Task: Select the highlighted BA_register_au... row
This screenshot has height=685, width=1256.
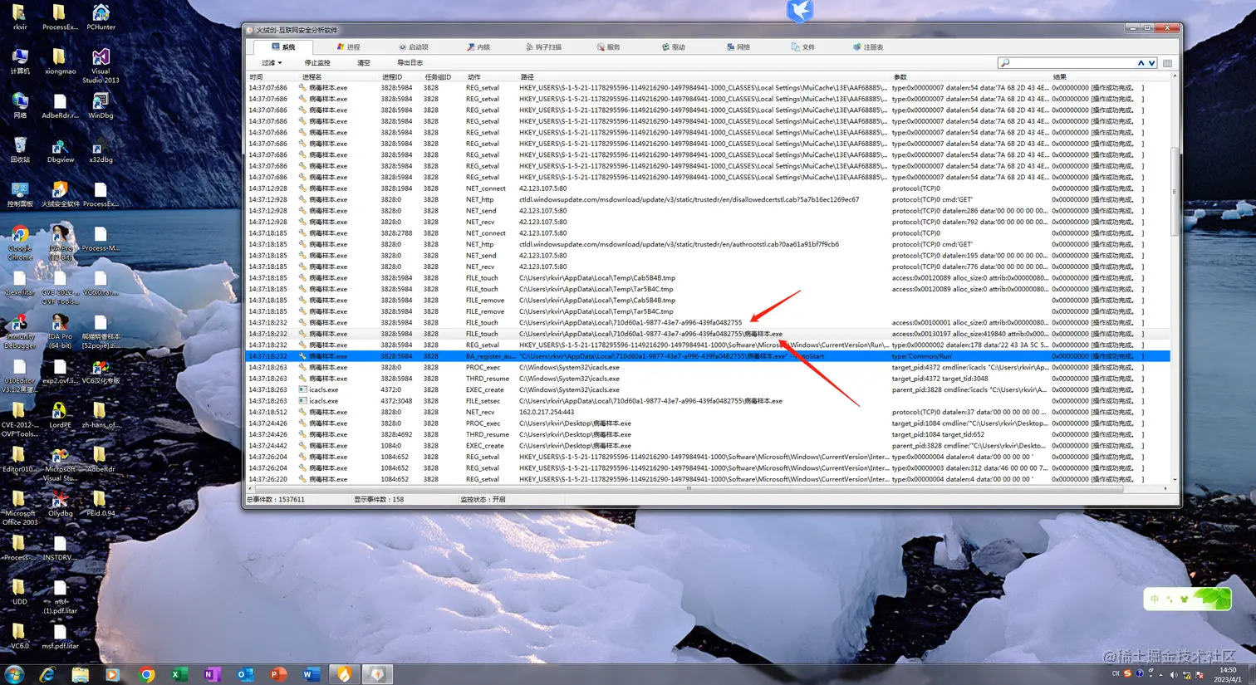Action: 709,356
